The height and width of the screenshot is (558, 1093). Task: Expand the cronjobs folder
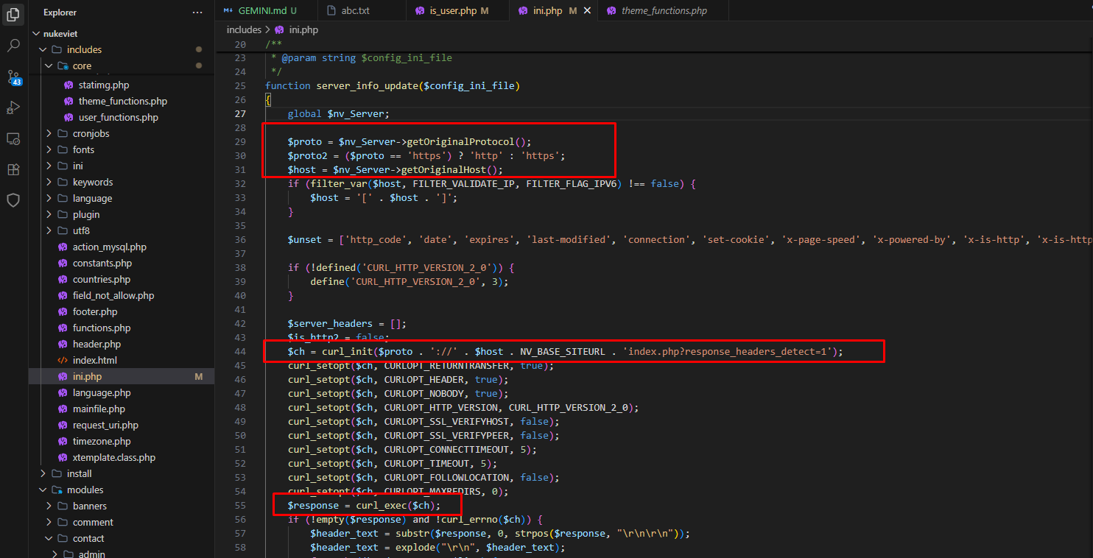49,133
